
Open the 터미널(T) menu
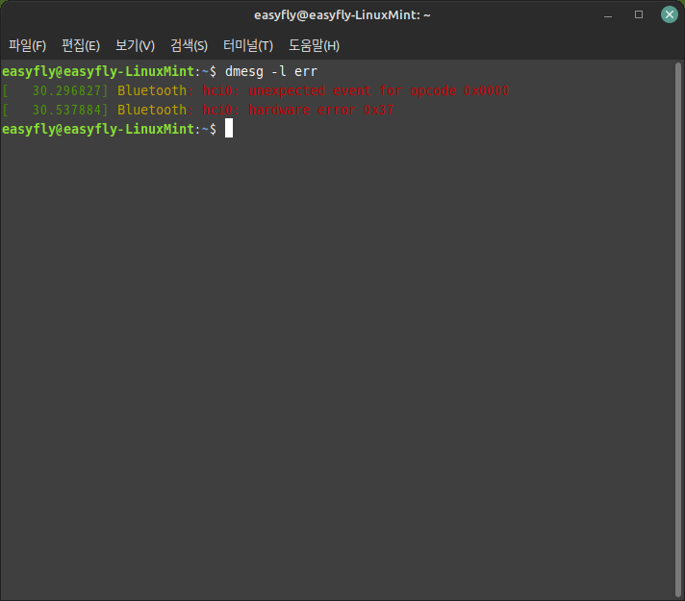click(x=248, y=45)
